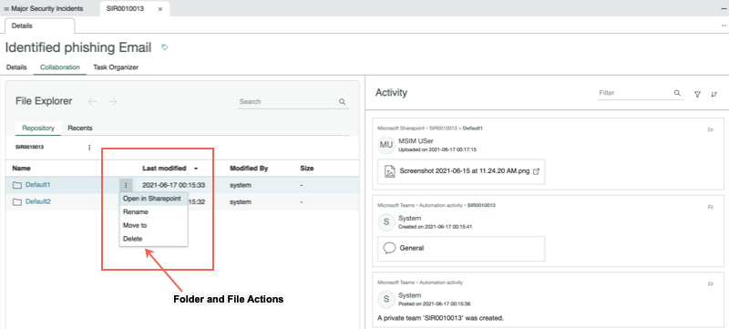The image size is (729, 329).
Task: Choose Open in Sharepoint
Action: point(153,199)
